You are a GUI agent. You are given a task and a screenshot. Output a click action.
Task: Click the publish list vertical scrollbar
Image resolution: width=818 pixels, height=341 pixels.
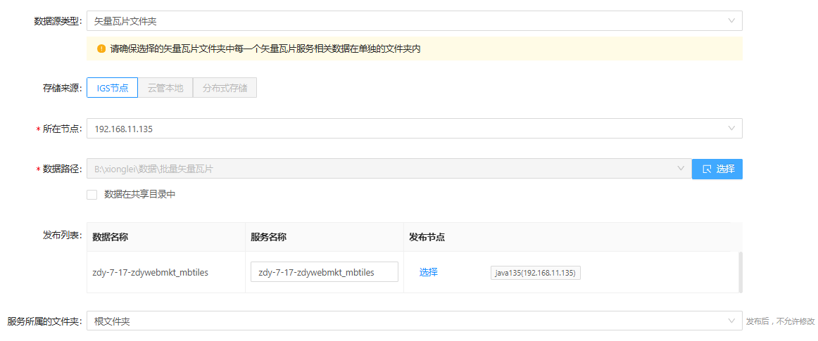coord(741,271)
